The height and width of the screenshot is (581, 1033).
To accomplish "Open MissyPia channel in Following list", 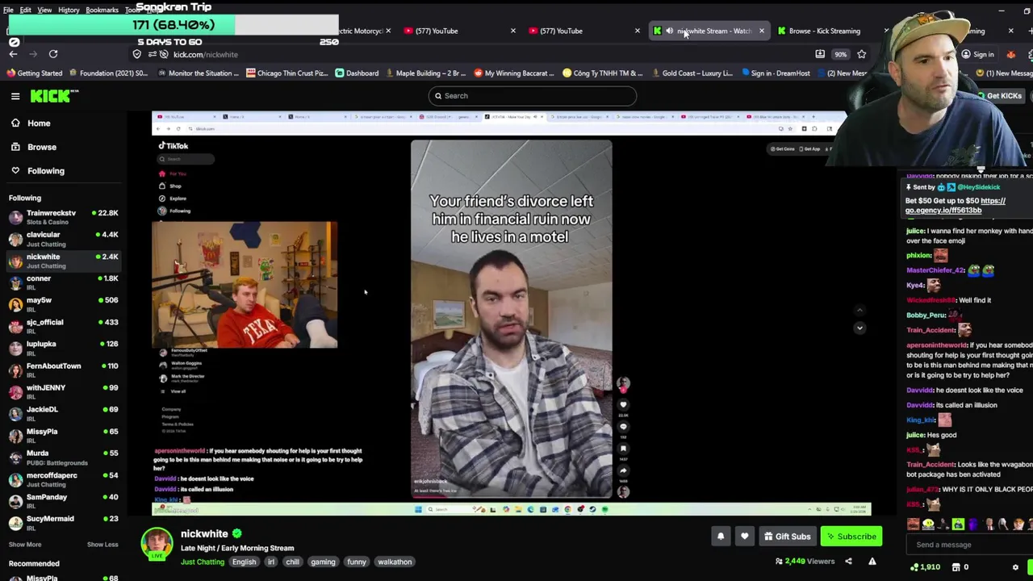I will pos(63,436).
